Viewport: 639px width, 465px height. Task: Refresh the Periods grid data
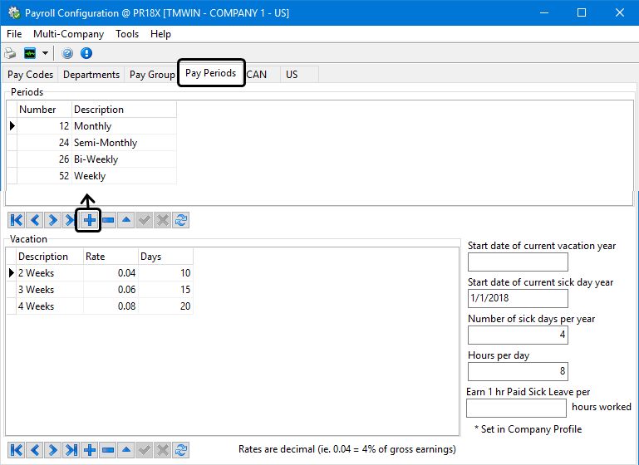180,220
